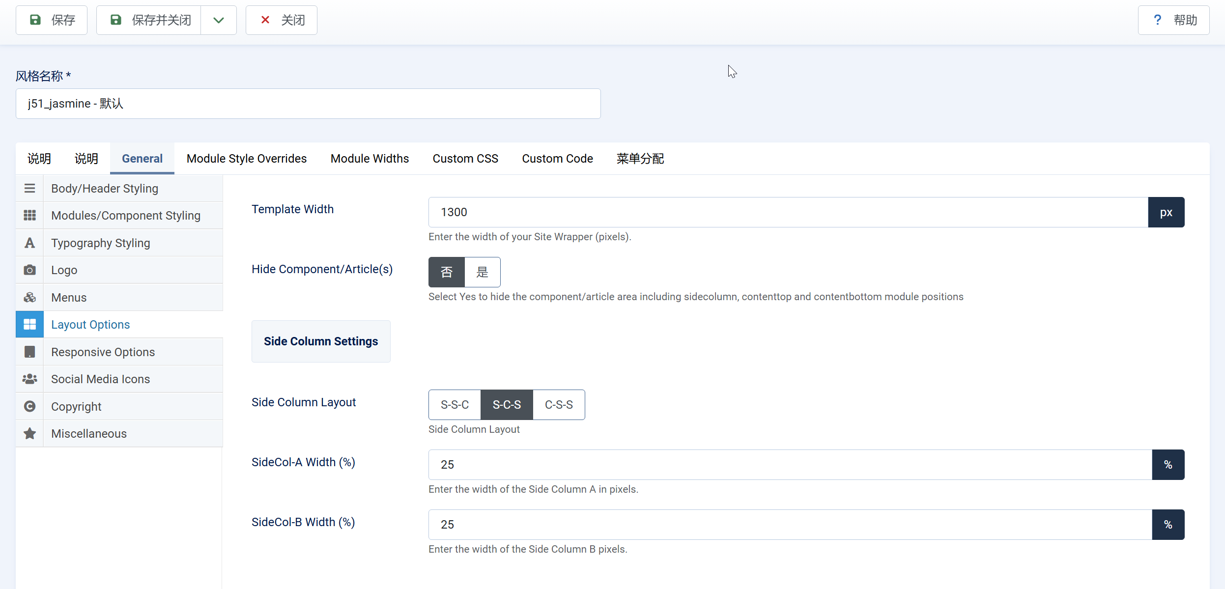1225x589 pixels.
Task: Set Hide Component/Article(s) to 是
Action: click(x=482, y=272)
